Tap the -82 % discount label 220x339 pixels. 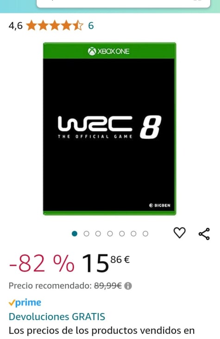(x=42, y=263)
